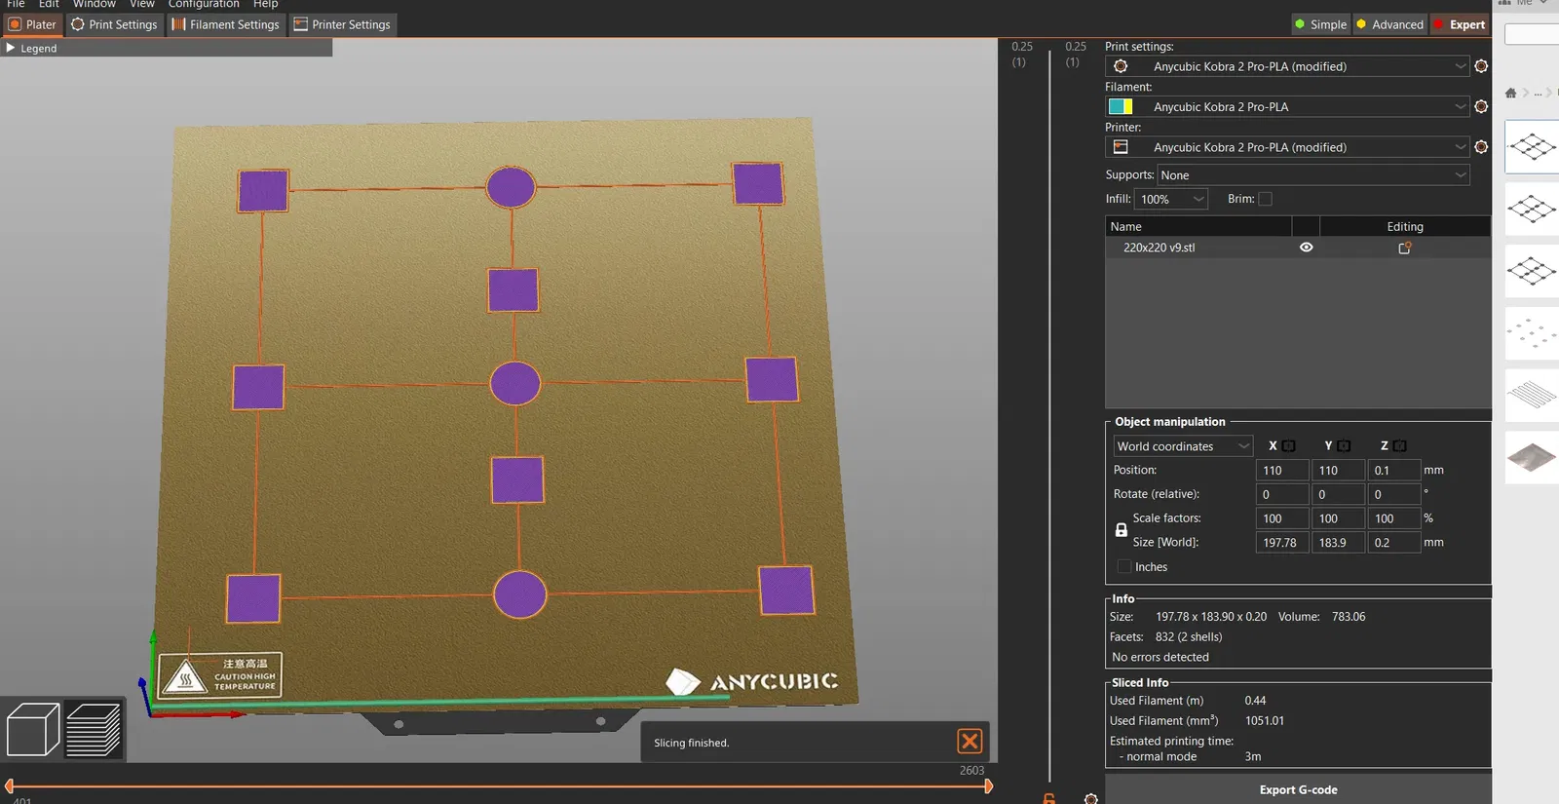Select Advanced mode

pyautogui.click(x=1389, y=24)
